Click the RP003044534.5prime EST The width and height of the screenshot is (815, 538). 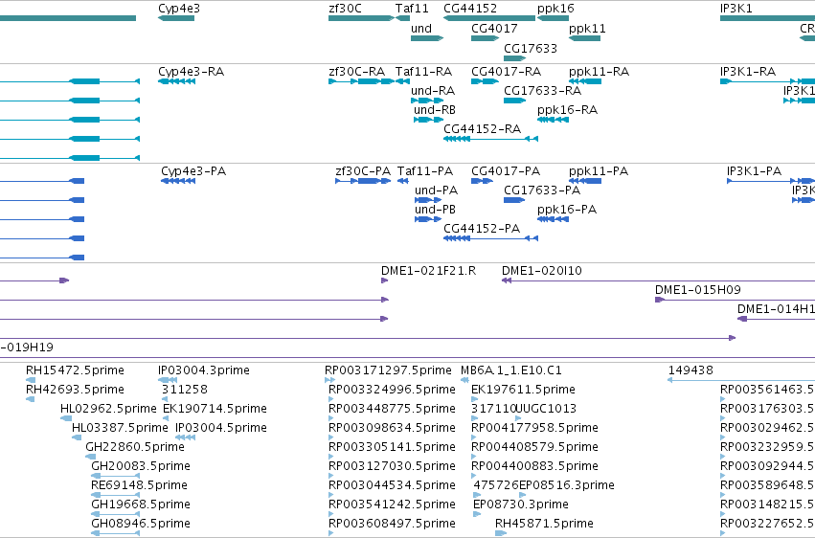[x=331, y=495]
